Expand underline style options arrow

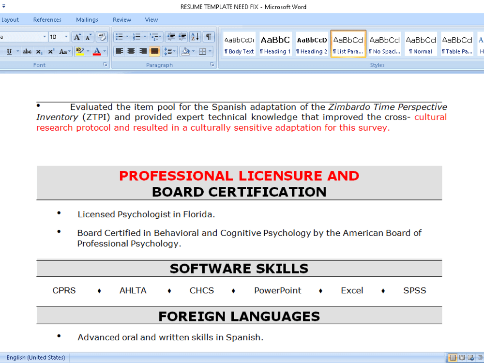pyautogui.click(x=17, y=52)
